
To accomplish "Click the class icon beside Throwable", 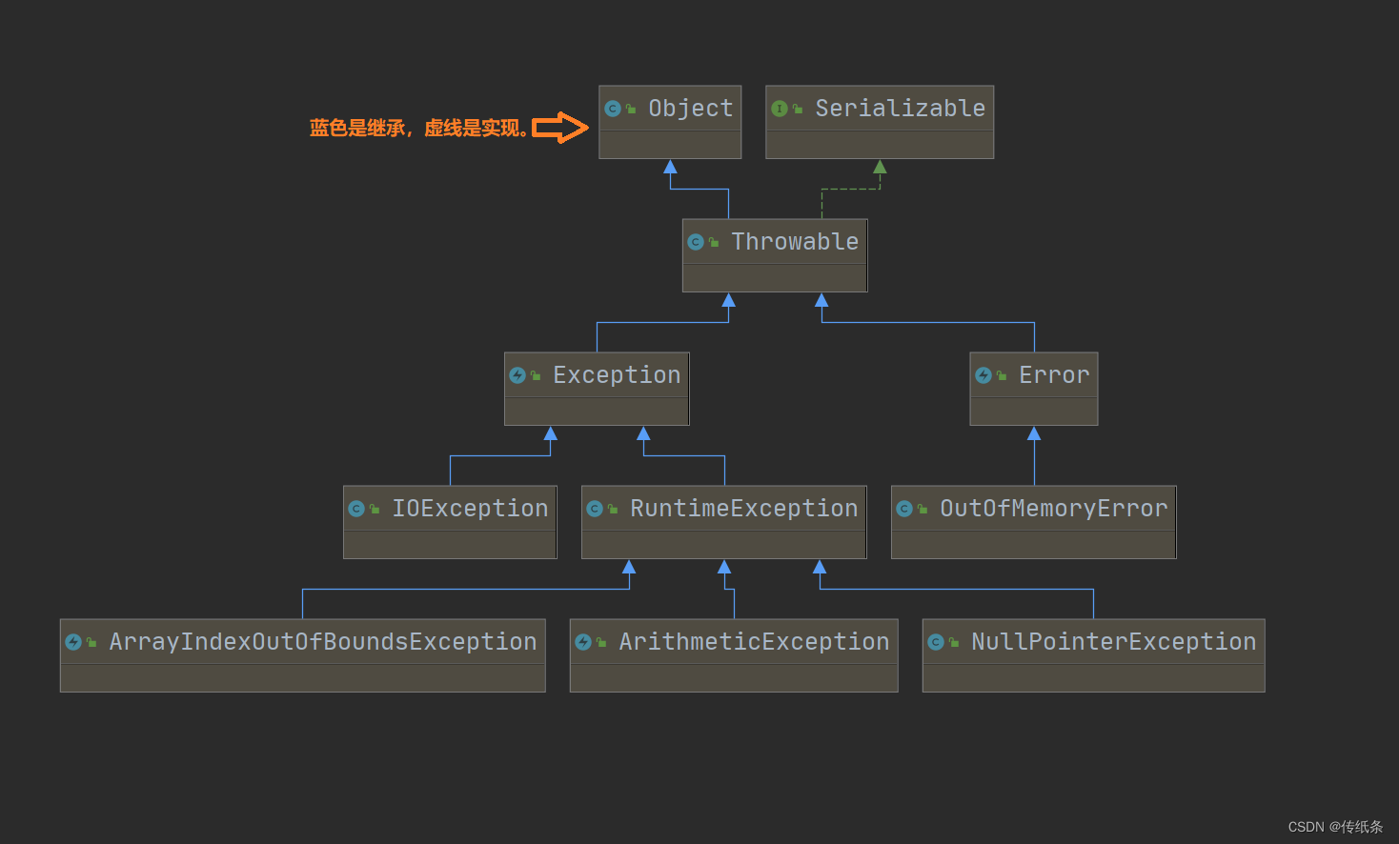I will click(x=696, y=242).
